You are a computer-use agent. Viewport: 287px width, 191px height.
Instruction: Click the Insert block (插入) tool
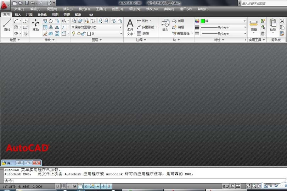(165, 25)
